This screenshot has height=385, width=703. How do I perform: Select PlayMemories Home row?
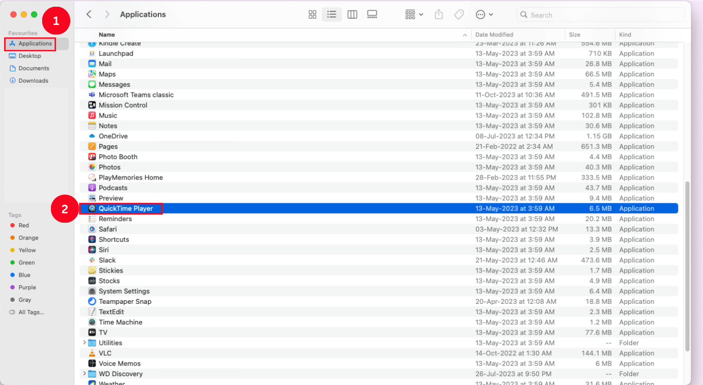point(379,177)
